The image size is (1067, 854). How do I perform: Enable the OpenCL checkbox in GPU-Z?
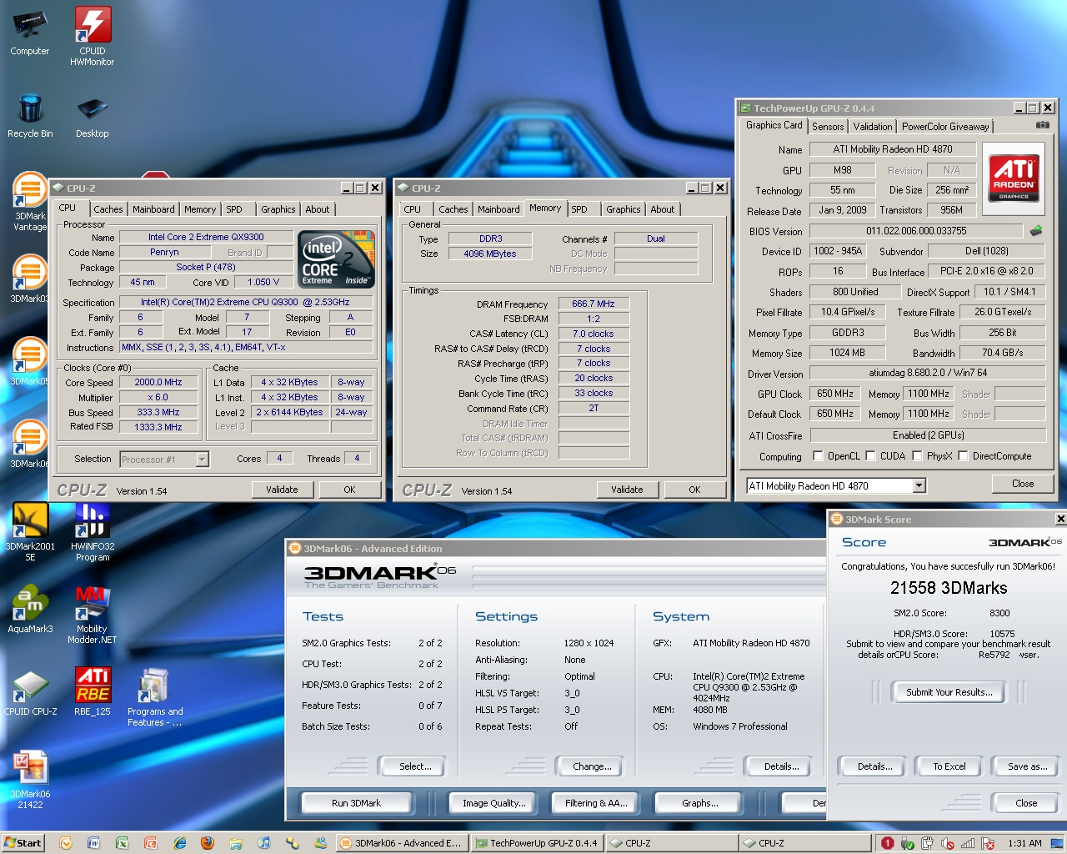coord(818,456)
